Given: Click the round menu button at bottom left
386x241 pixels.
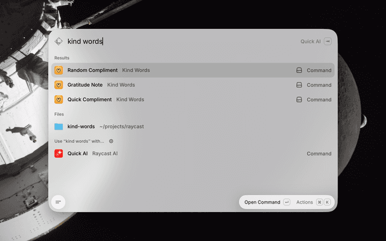Looking at the screenshot, I should 59,202.
